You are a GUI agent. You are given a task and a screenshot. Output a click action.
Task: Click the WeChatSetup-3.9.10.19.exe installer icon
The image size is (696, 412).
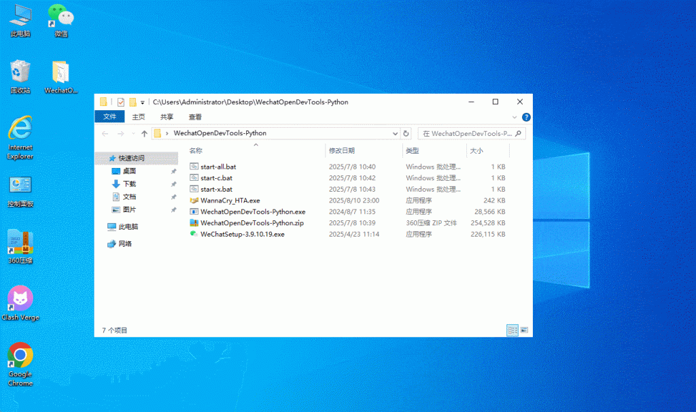coord(194,234)
